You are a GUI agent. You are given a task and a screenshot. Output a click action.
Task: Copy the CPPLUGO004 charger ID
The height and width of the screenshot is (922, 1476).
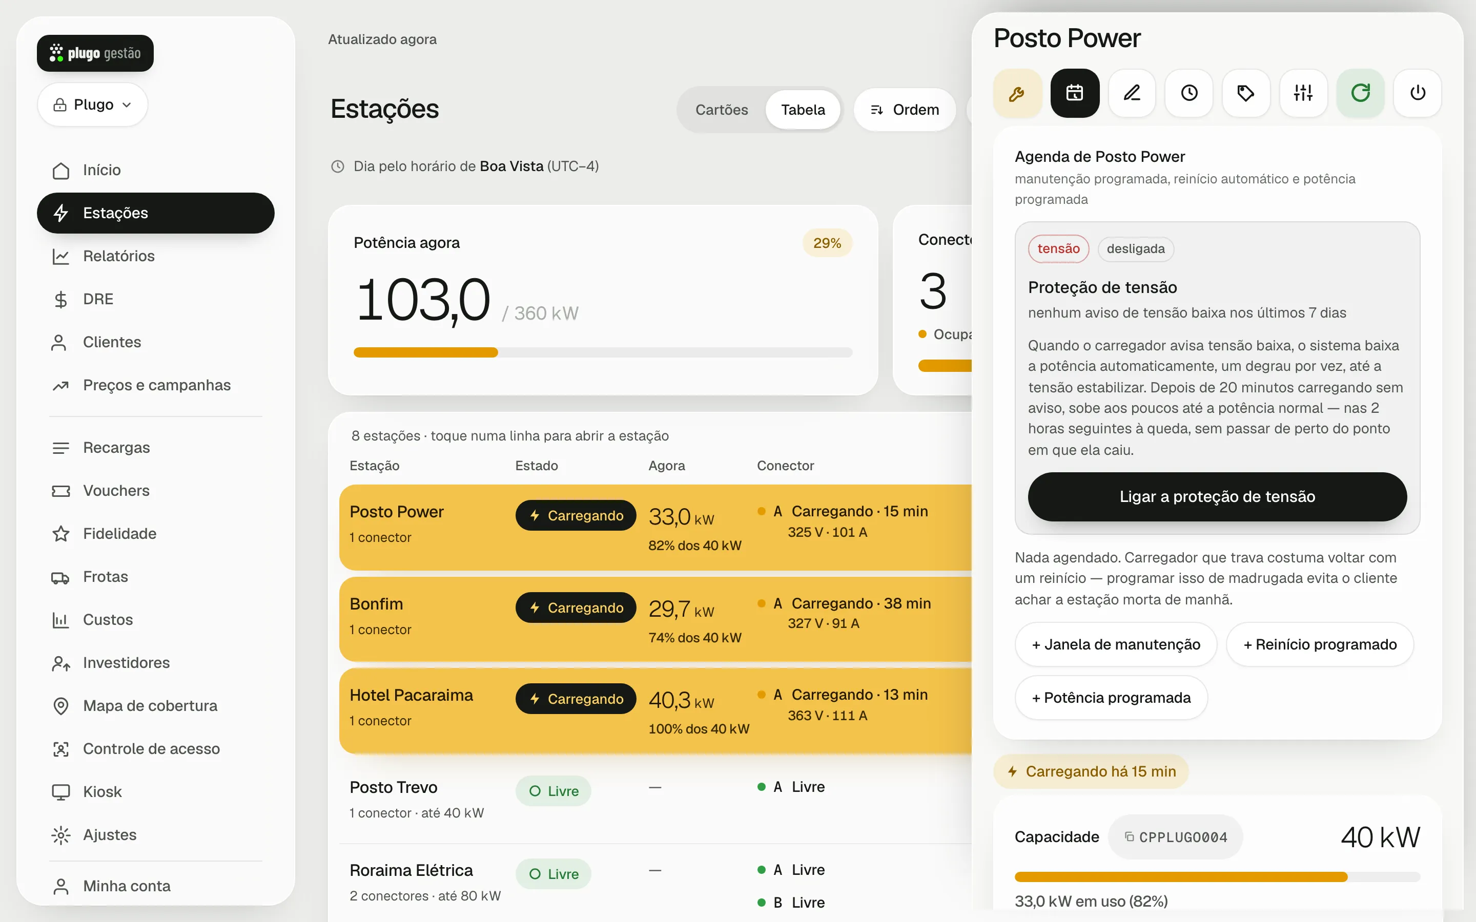tap(1175, 836)
